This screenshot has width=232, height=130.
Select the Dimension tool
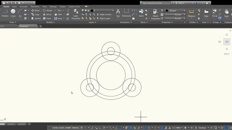point(127,13)
